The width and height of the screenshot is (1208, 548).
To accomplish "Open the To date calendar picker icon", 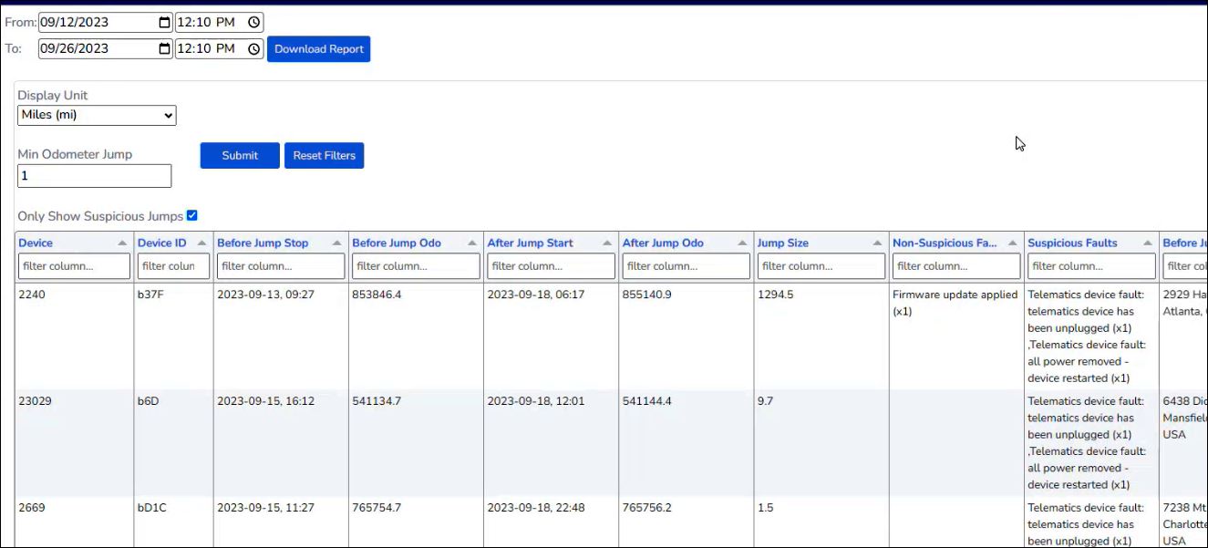I will 164,48.
